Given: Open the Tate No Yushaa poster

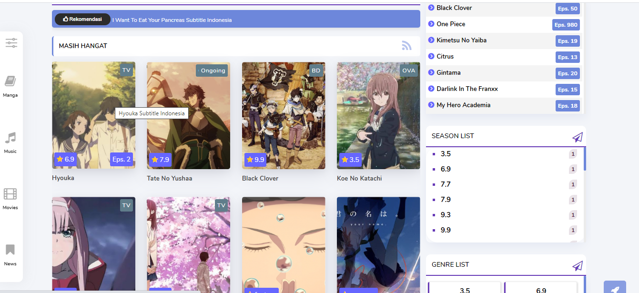Looking at the screenshot, I should [x=188, y=115].
